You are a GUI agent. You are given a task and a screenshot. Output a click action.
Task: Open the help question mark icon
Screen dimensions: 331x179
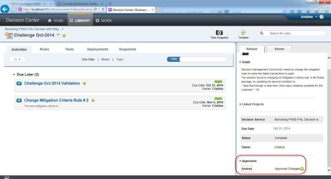(x=321, y=17)
